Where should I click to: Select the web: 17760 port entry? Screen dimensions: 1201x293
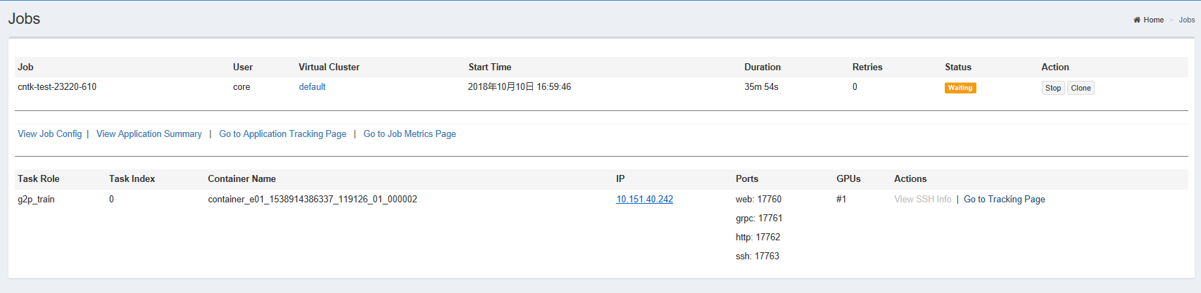tap(758, 199)
